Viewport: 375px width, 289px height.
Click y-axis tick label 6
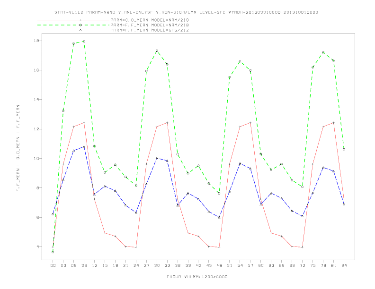[37, 217]
